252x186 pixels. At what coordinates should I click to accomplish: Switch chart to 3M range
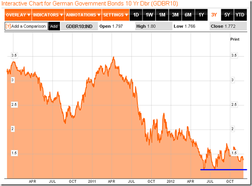coord(175,15)
